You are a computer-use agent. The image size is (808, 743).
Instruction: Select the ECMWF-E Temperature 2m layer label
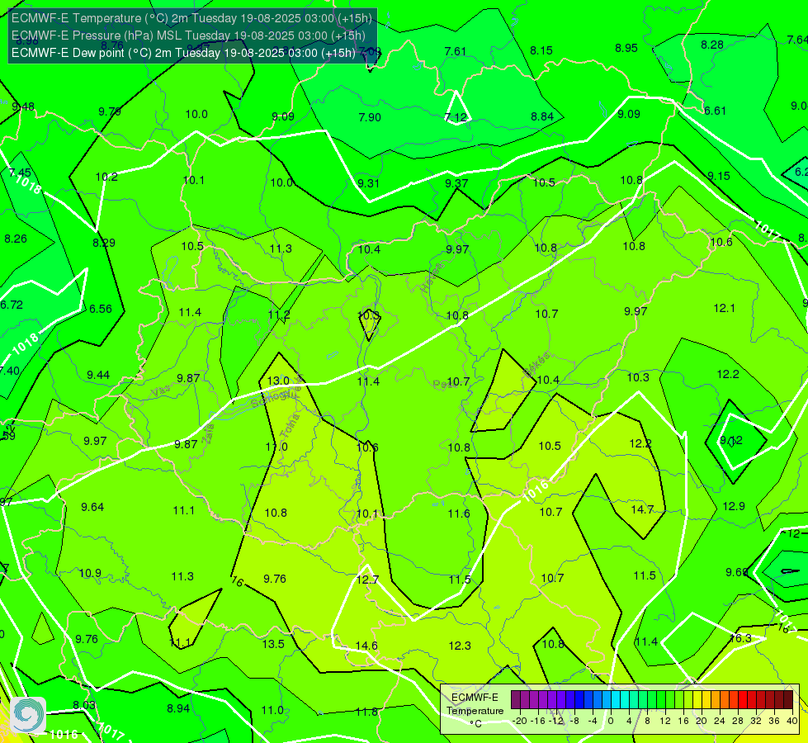[191, 18]
